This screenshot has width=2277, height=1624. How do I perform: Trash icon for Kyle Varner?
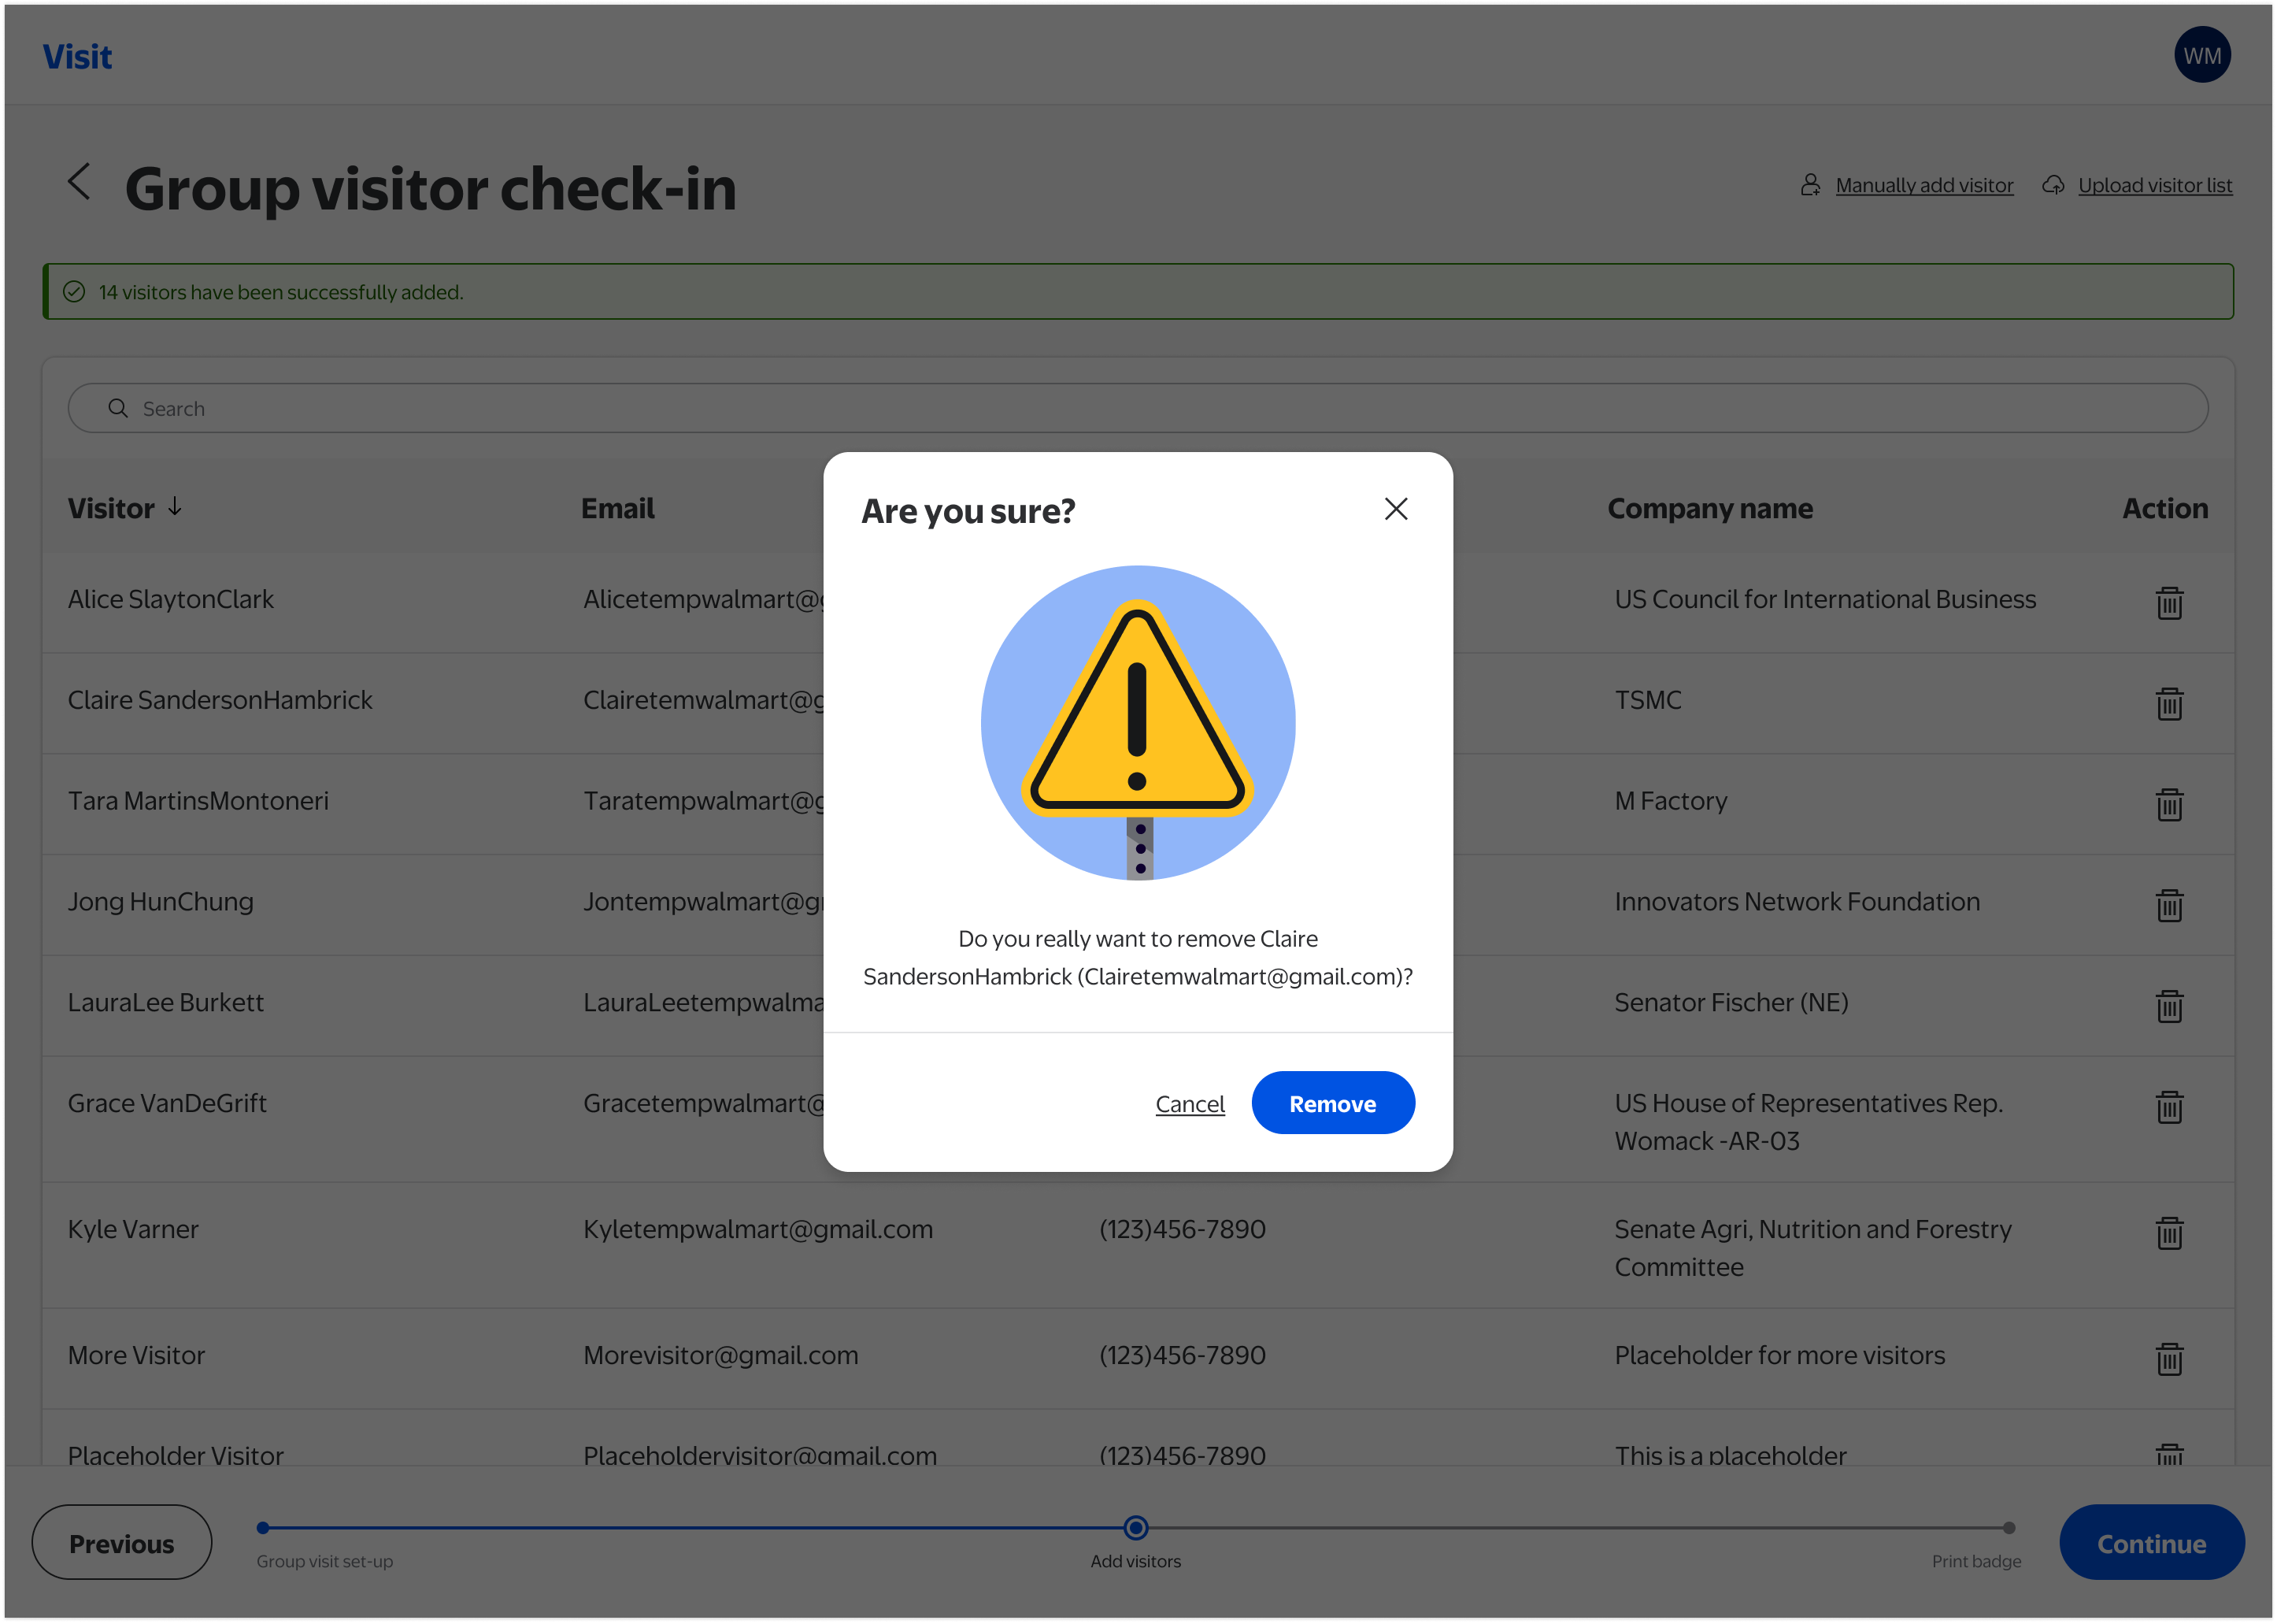(x=2169, y=1233)
